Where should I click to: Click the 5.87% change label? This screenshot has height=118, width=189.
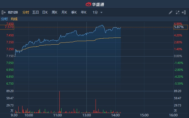click(179, 27)
